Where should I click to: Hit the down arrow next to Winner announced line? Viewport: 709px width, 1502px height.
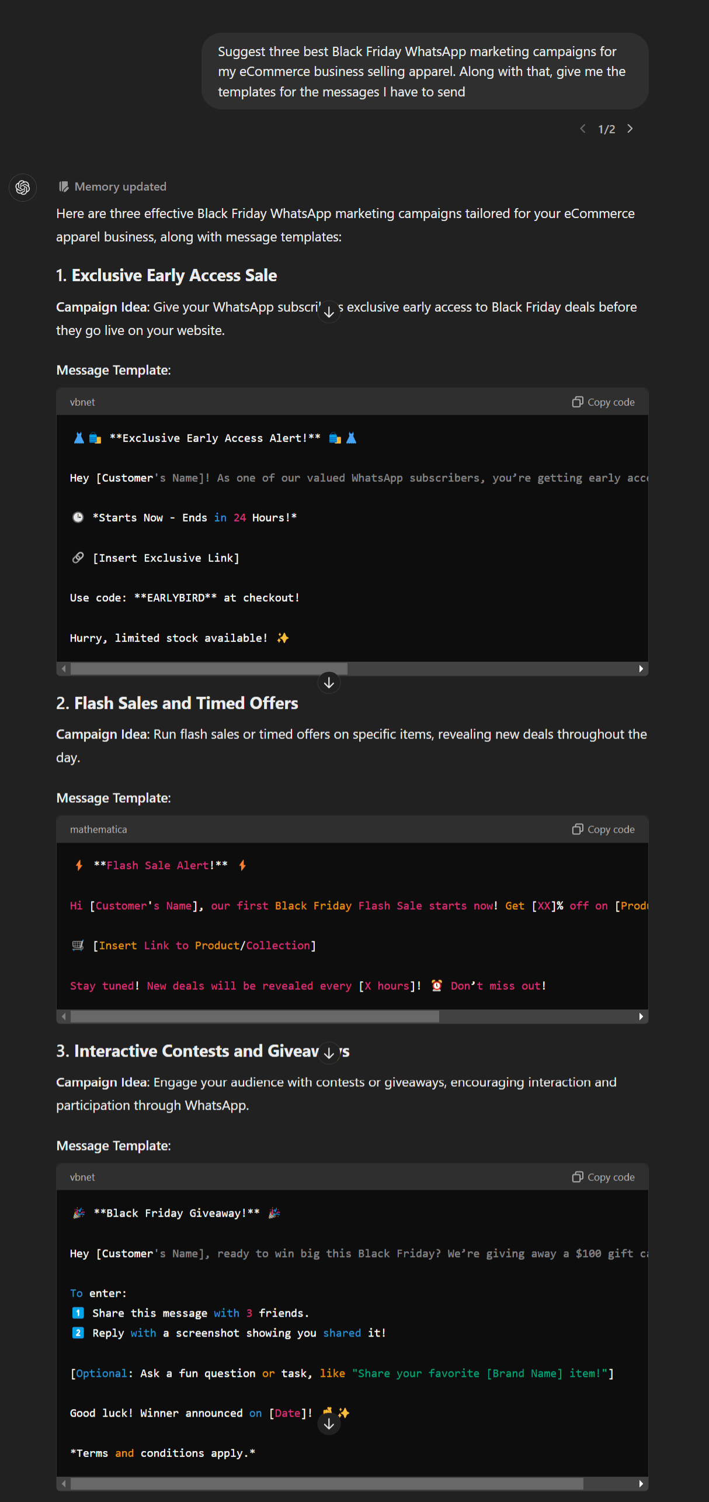click(329, 1424)
